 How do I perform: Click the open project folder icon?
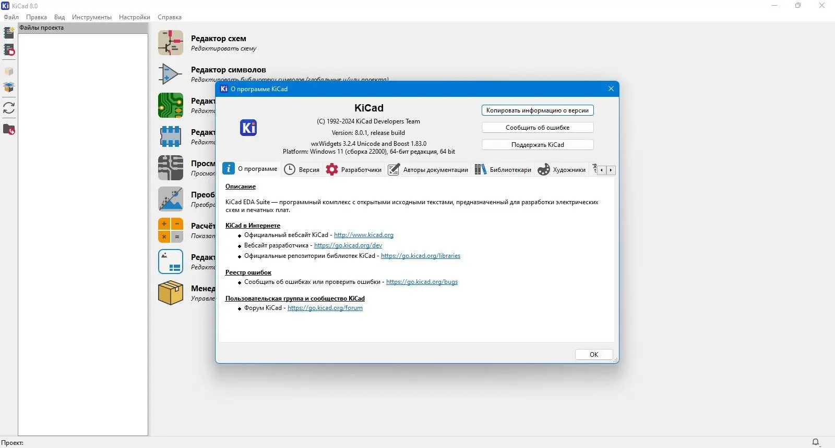[9, 129]
